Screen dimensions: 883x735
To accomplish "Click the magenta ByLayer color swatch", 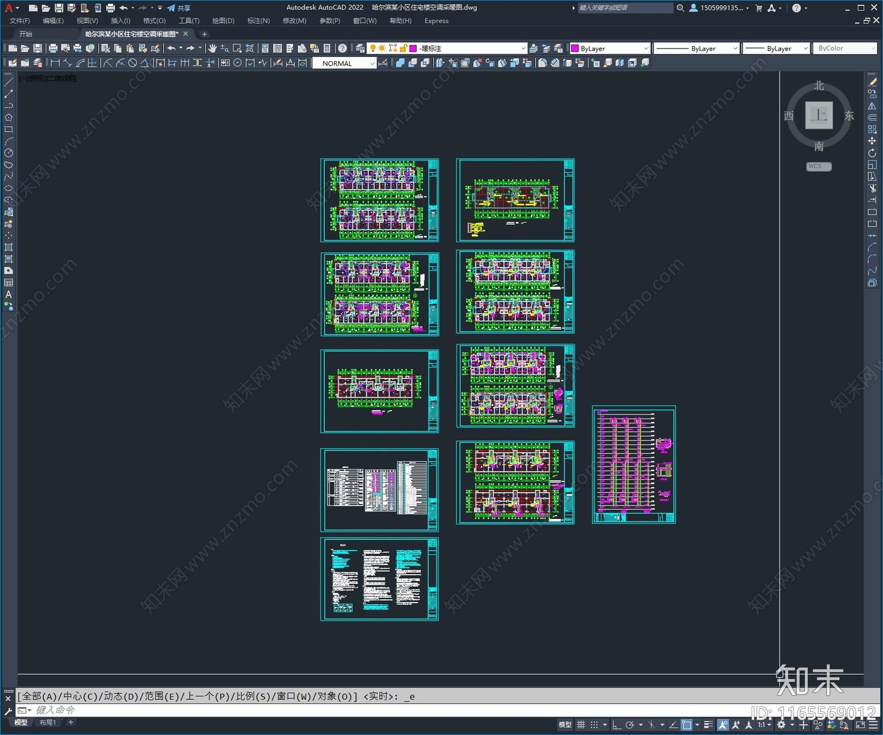I will 575,49.
